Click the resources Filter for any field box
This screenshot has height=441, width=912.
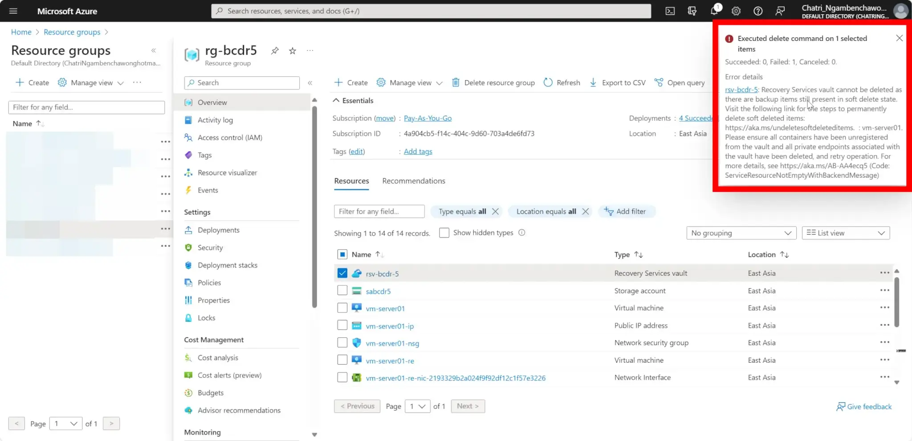[379, 212]
